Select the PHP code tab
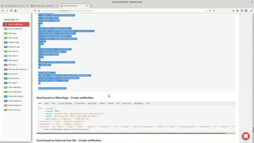 click(x=54, y=103)
